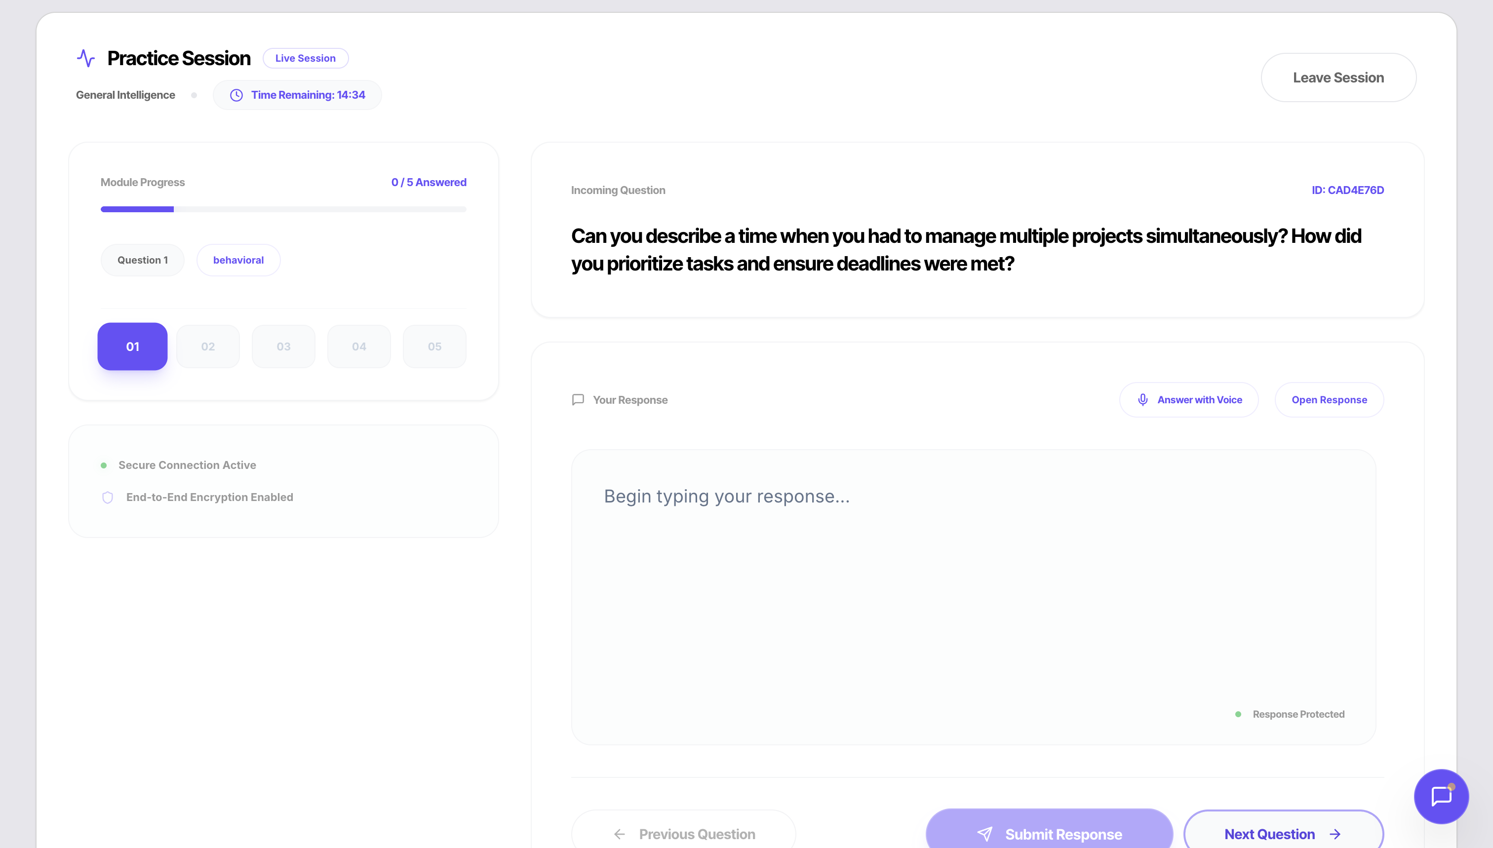
Task: Click the clock icon beside Time Remaining
Action: pos(236,95)
